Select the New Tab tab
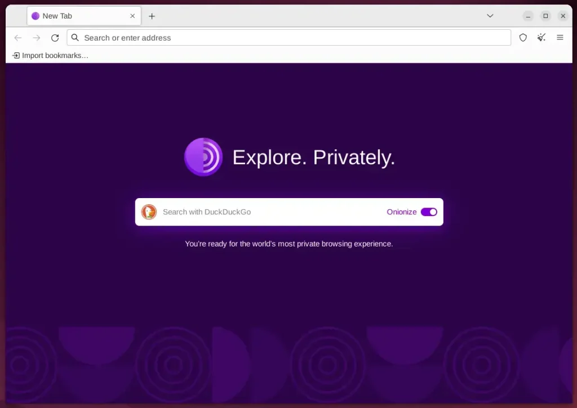The image size is (577, 408). [84, 16]
